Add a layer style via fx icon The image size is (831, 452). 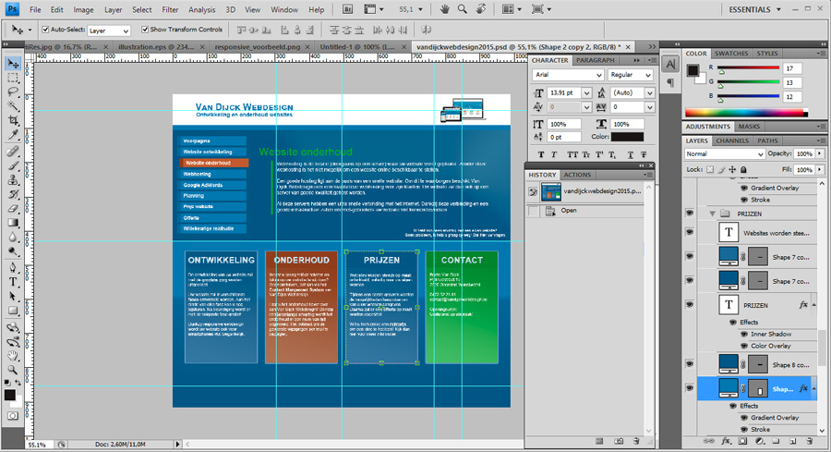pyautogui.click(x=726, y=441)
